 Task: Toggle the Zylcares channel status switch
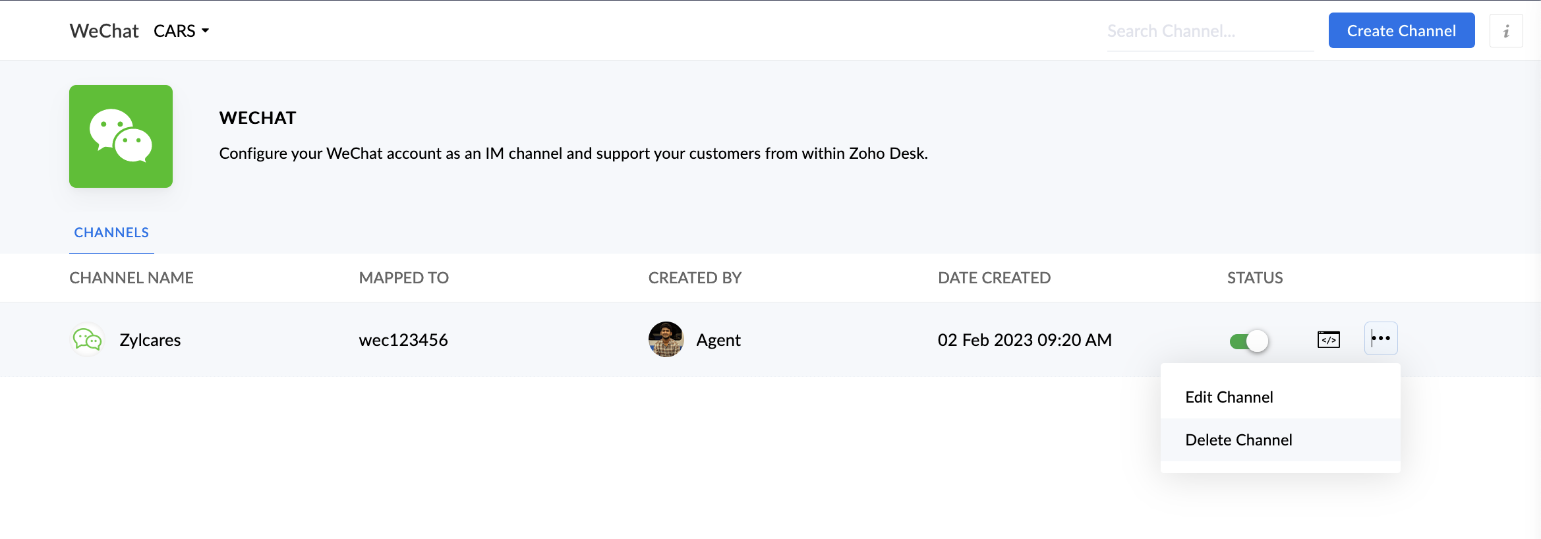[1248, 341]
